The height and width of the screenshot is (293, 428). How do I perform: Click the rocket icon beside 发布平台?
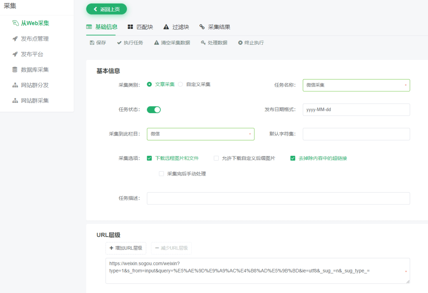[x=15, y=54]
